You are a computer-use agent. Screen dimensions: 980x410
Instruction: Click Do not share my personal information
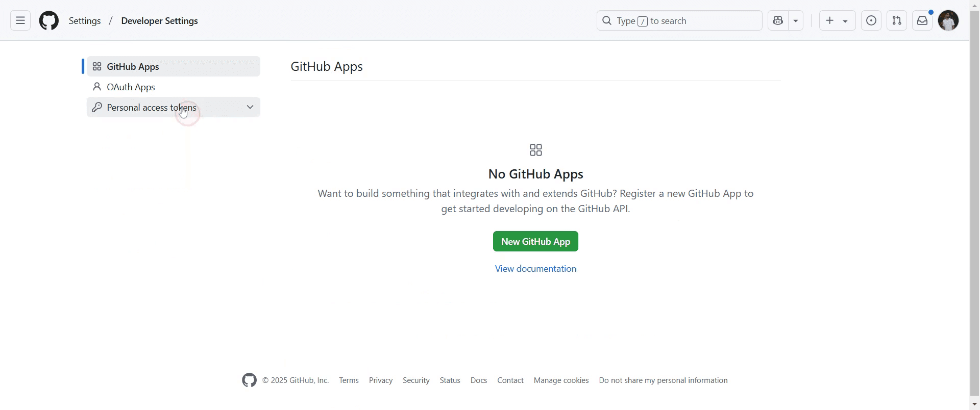point(663,380)
